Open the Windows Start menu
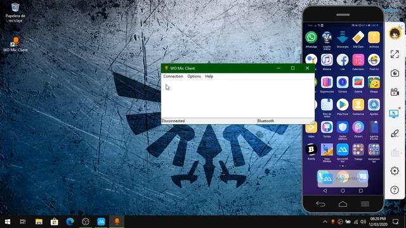This screenshot has height=228, width=406. pyautogui.click(x=8, y=222)
